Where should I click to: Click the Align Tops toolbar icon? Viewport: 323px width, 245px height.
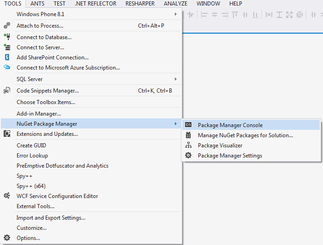(x=235, y=15)
